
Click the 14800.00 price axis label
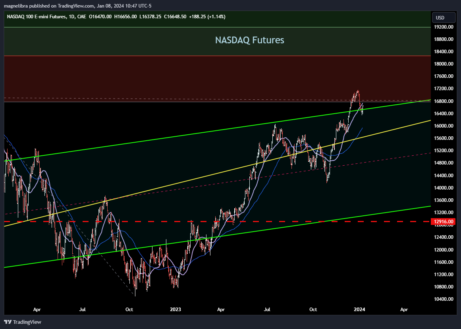click(x=444, y=163)
